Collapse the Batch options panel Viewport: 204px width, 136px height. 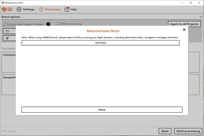click(x=200, y=17)
